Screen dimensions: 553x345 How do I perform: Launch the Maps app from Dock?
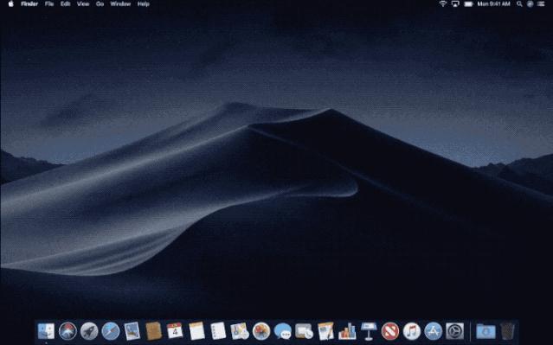click(240, 331)
